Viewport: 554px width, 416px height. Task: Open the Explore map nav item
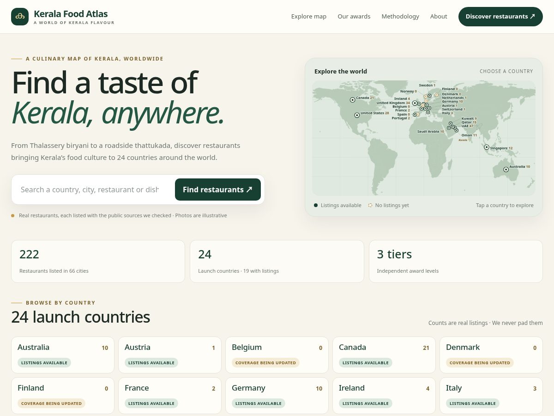point(309,17)
